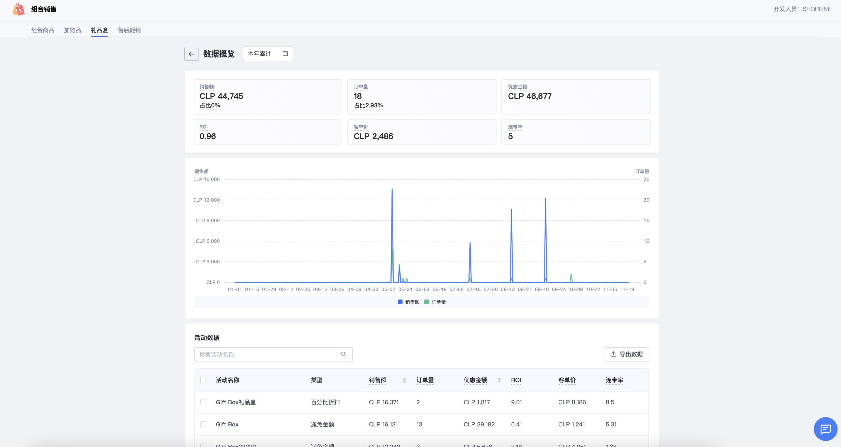The height and width of the screenshot is (447, 841).
Task: Click the calendar icon in date picker
Action: [285, 54]
